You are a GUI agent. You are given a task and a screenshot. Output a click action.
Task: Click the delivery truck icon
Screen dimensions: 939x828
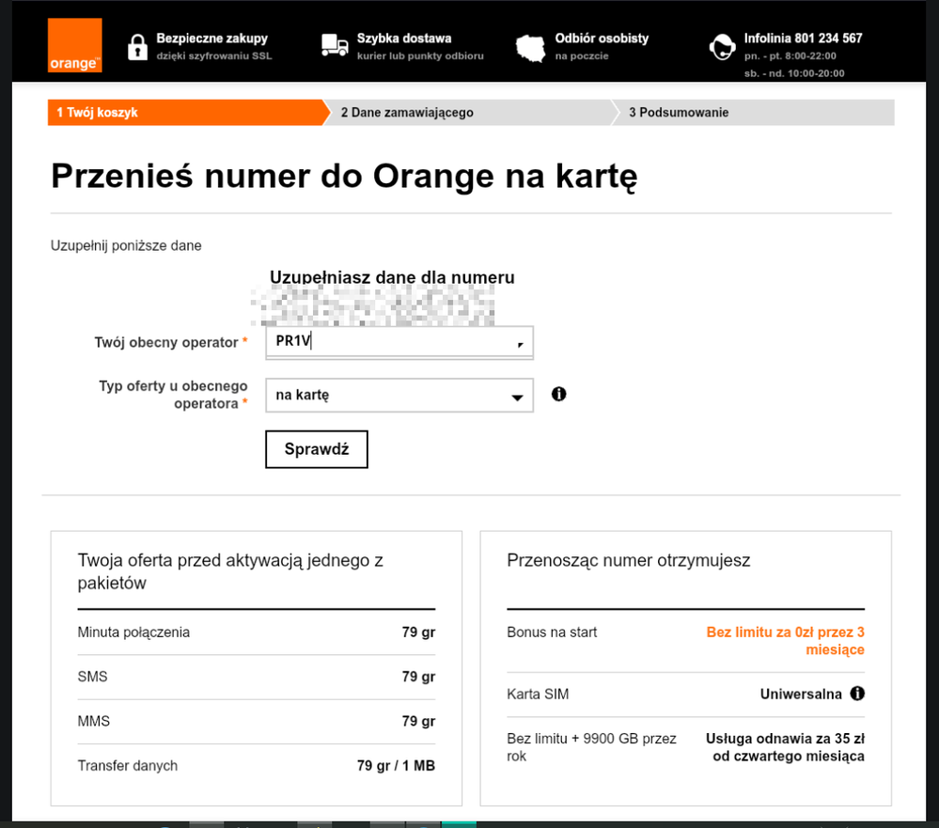click(335, 45)
